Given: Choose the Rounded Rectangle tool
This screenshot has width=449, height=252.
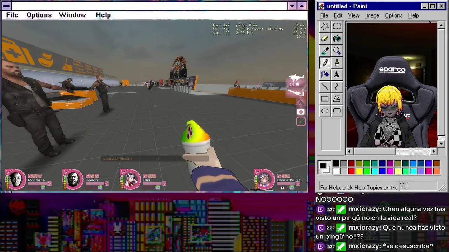Looking at the screenshot, I should point(337,111).
